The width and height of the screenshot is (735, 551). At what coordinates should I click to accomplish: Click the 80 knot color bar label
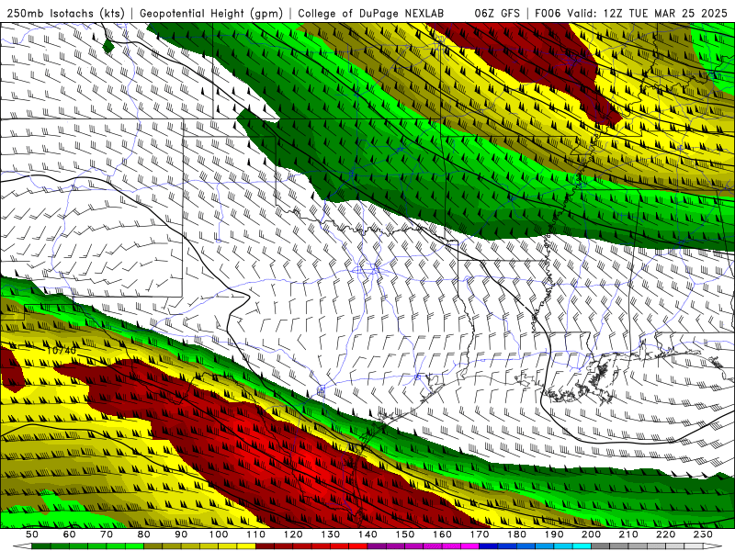pos(144,534)
